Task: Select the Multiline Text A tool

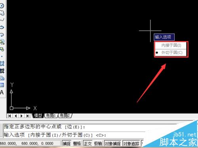Action: pyautogui.click(x=2, y=92)
